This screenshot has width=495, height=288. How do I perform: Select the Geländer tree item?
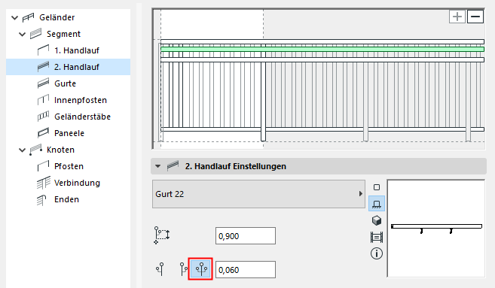(57, 17)
